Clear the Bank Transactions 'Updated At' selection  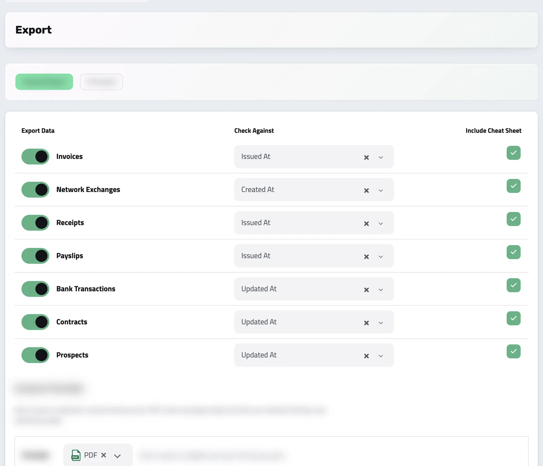tap(366, 290)
